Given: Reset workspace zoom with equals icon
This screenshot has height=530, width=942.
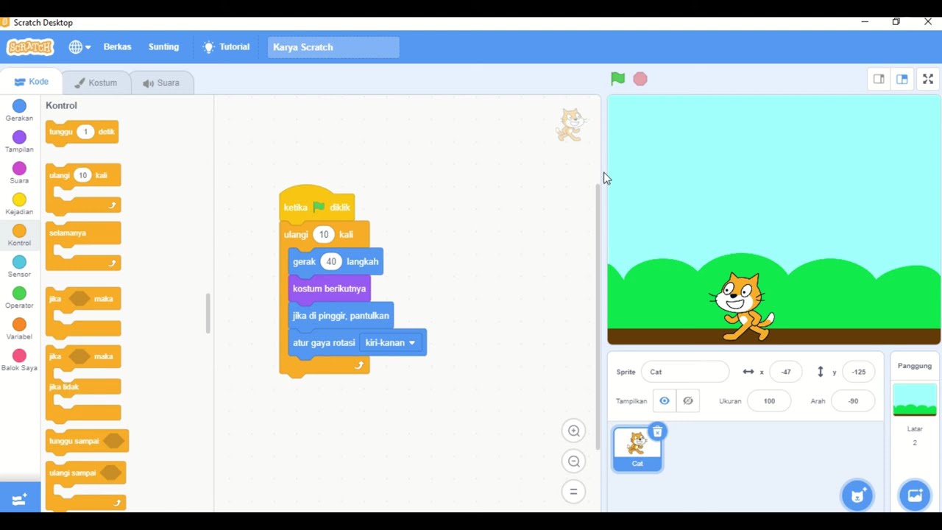Looking at the screenshot, I should tap(574, 492).
